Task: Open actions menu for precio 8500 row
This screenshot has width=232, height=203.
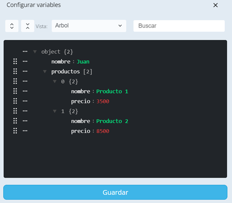Action: click(25, 131)
